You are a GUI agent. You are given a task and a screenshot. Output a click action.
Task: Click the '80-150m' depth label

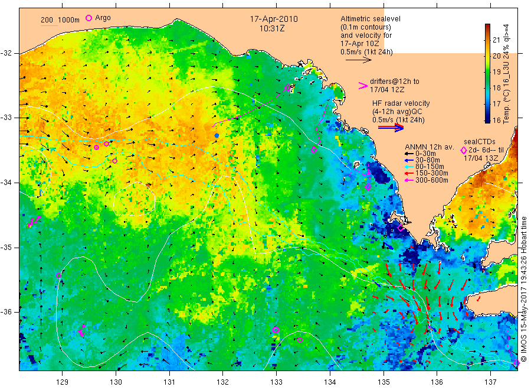[430, 167]
